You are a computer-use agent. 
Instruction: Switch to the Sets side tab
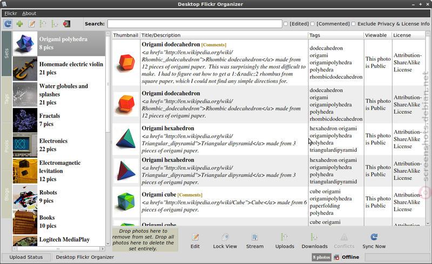click(6, 53)
